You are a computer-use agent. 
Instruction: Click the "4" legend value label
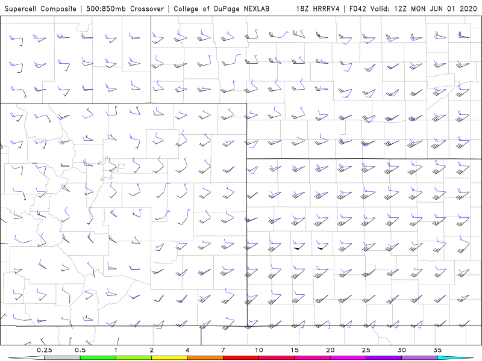point(187,350)
